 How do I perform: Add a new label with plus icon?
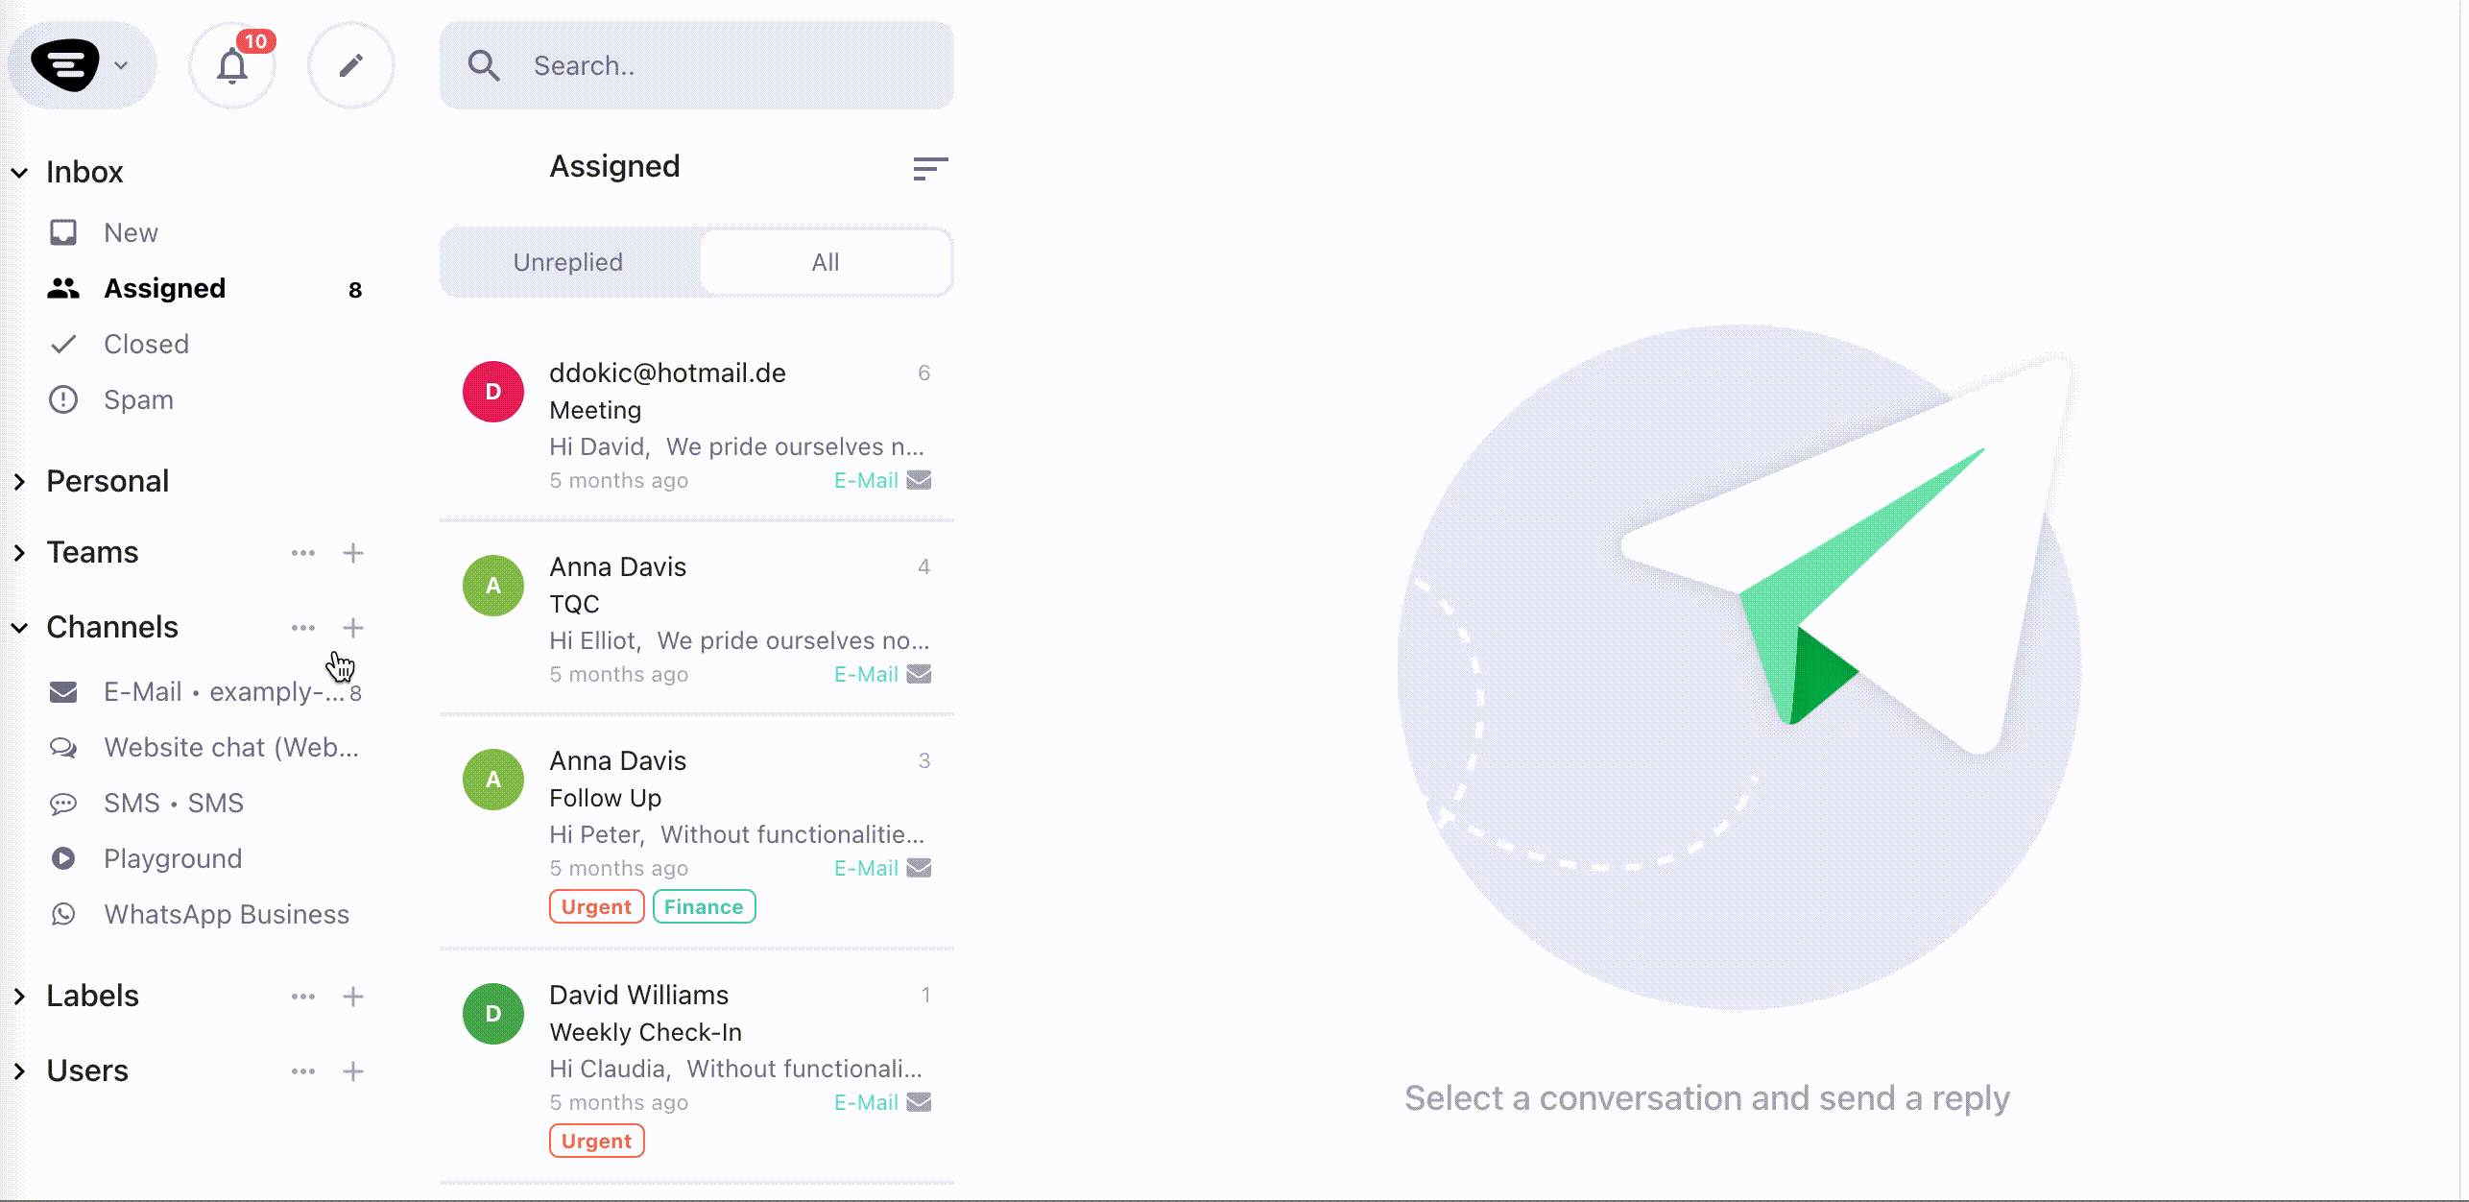(x=353, y=997)
